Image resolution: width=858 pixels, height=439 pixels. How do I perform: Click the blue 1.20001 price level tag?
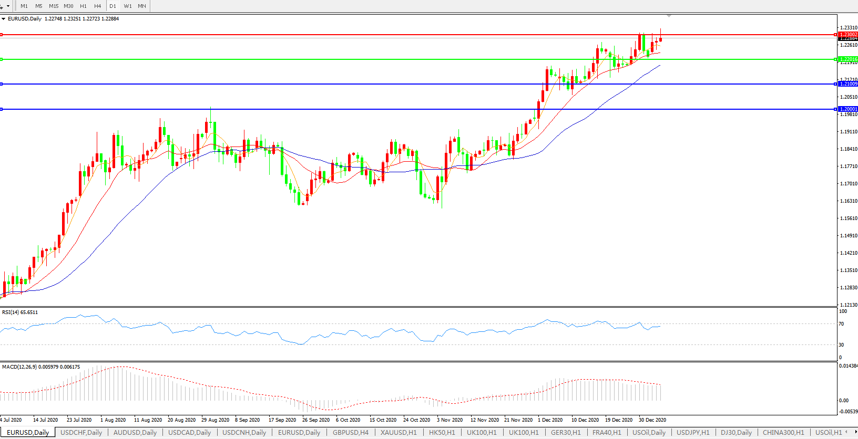pos(847,109)
